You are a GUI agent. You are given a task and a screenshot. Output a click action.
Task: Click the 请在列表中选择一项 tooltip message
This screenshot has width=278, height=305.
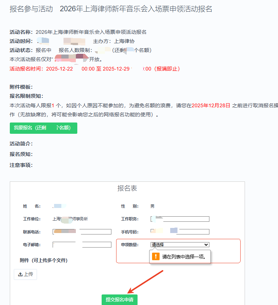(x=184, y=256)
